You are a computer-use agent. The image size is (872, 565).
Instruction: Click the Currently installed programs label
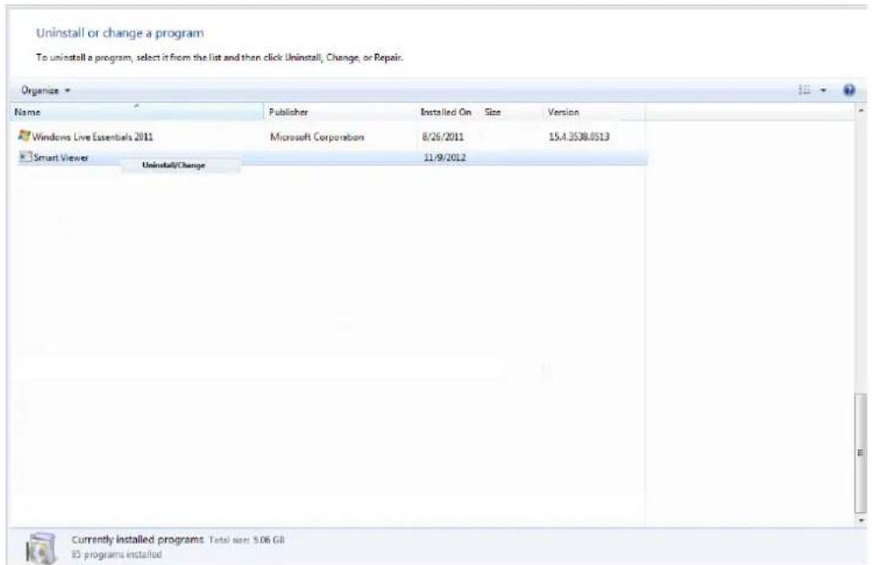pos(137,540)
